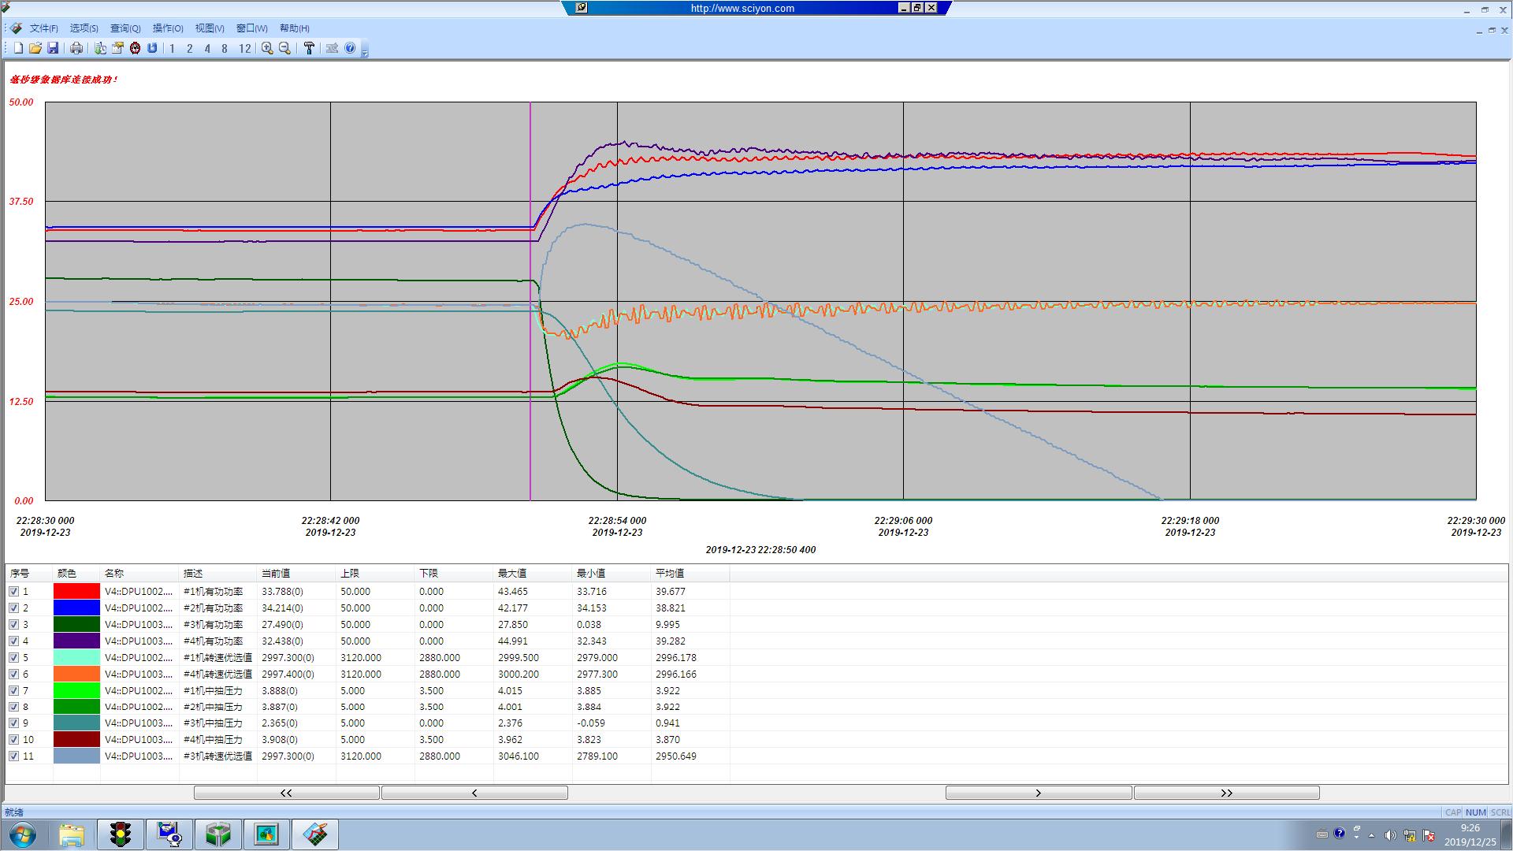1513x851 pixels.
Task: Open traffic light app in taskbar
Action: click(121, 834)
